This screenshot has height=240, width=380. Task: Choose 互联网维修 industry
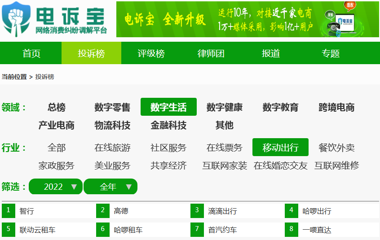[x=336, y=166]
